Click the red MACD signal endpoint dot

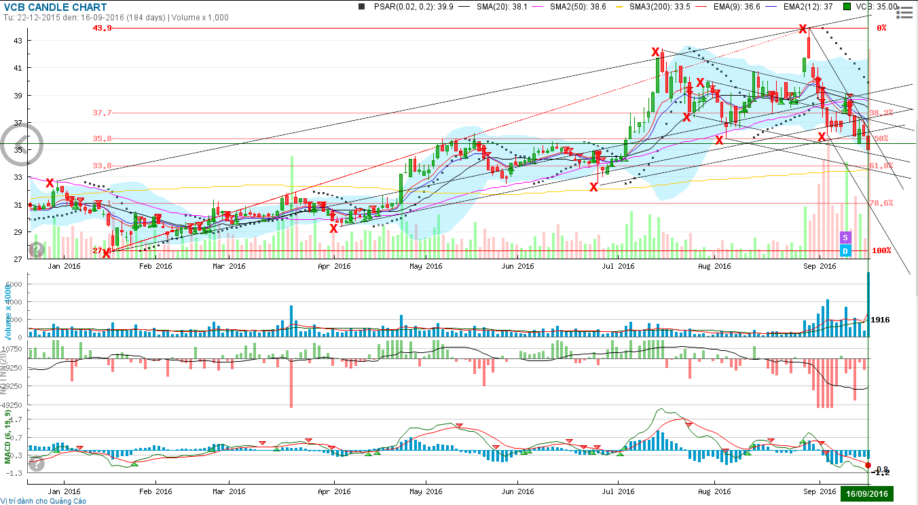click(868, 464)
